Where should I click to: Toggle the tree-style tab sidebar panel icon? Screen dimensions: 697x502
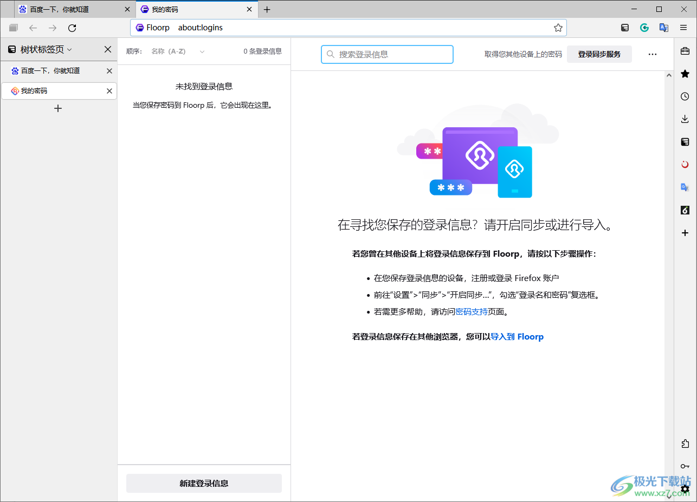click(13, 28)
